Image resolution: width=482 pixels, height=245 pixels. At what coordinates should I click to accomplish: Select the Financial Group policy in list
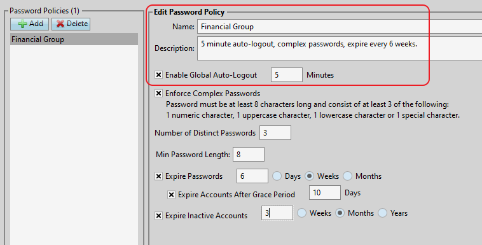coord(74,39)
